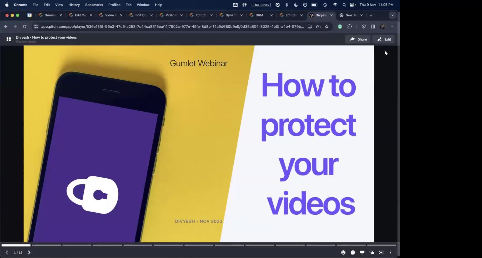
Task: Open the Chrome extensions puzzle icon
Action: coord(350,27)
